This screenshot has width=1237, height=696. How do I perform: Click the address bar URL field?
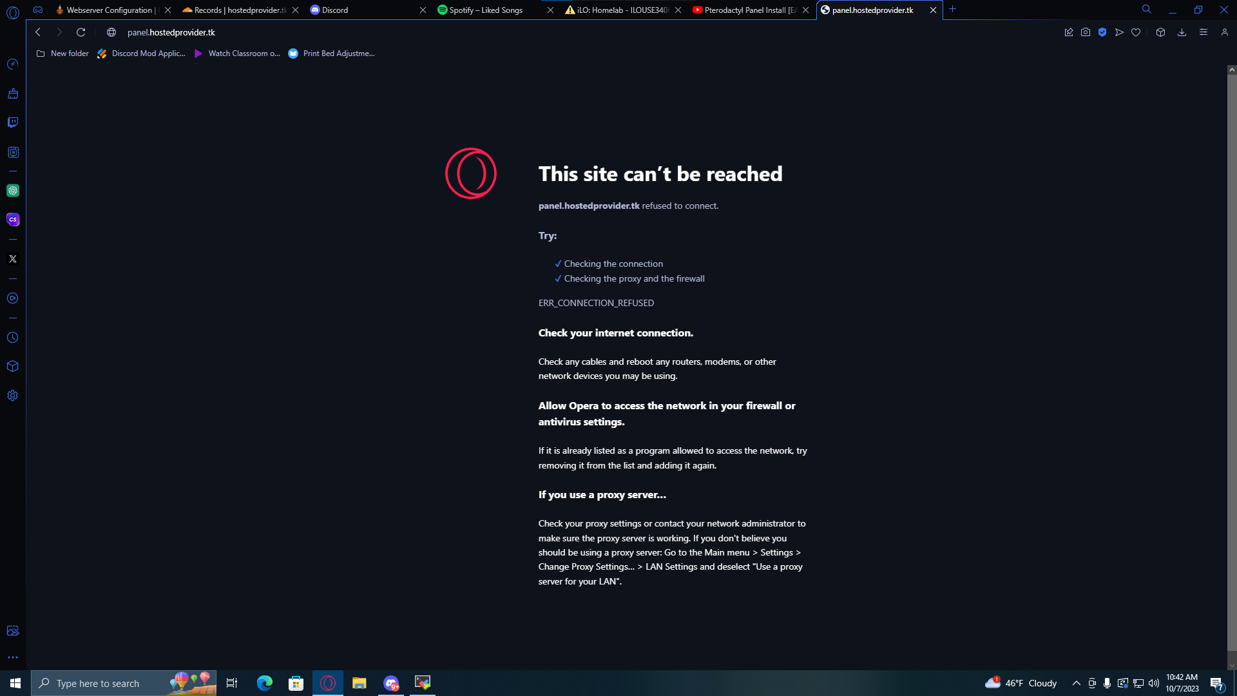pos(580,32)
